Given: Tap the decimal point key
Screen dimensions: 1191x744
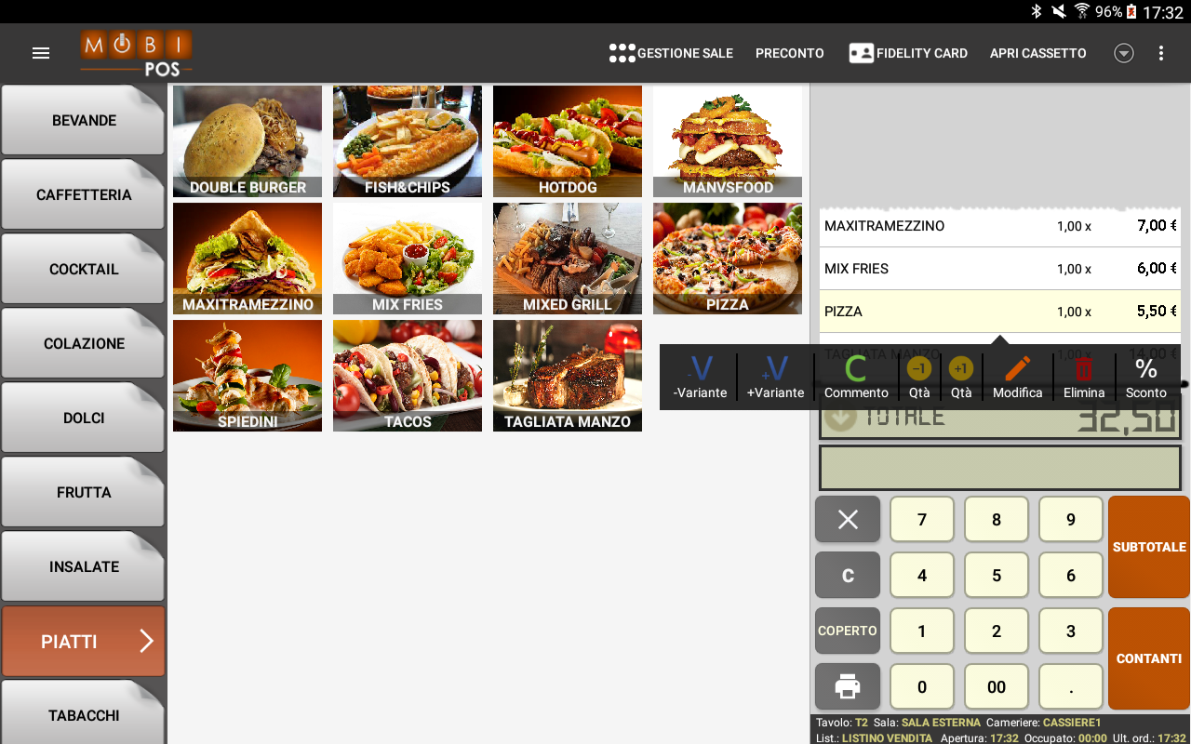Looking at the screenshot, I should point(1071,687).
